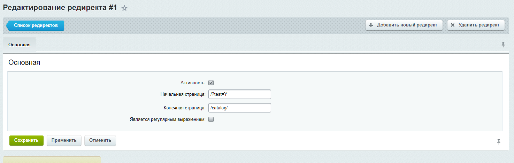Viewport: 514px width, 163px height.
Task: Focus the Начальная страница input field
Action: point(239,94)
